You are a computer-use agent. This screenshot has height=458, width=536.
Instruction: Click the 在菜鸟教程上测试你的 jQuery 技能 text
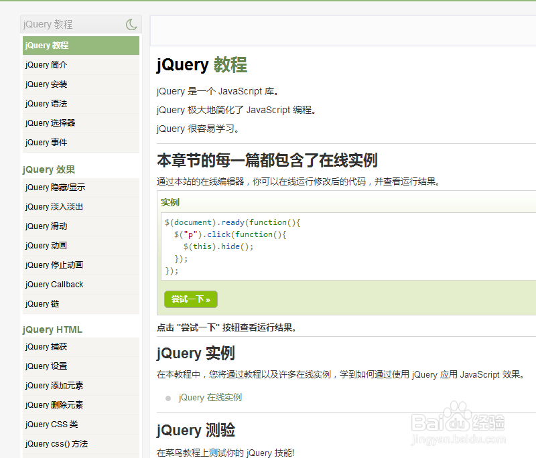click(x=226, y=453)
